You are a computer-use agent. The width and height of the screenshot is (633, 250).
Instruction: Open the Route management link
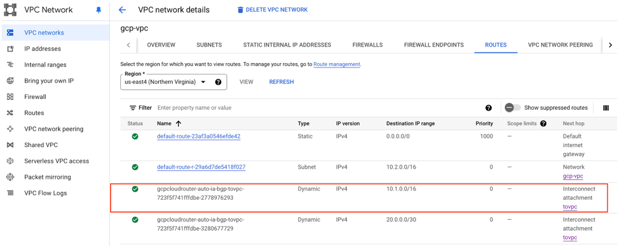tap(337, 64)
